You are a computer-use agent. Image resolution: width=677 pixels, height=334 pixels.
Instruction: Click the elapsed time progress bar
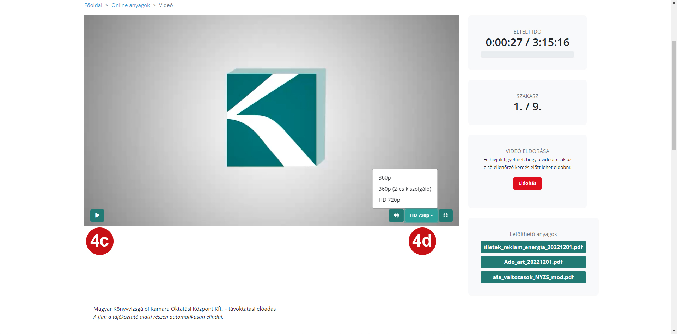(527, 55)
